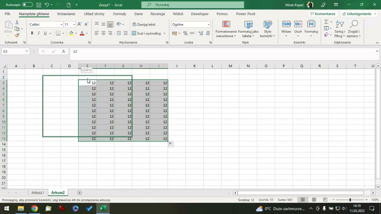
Task: Increase decimal places
Action: (x=201, y=33)
